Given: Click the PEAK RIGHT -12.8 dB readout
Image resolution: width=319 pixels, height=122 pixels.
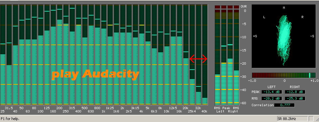Looking at the screenshot, I should click(x=295, y=92).
